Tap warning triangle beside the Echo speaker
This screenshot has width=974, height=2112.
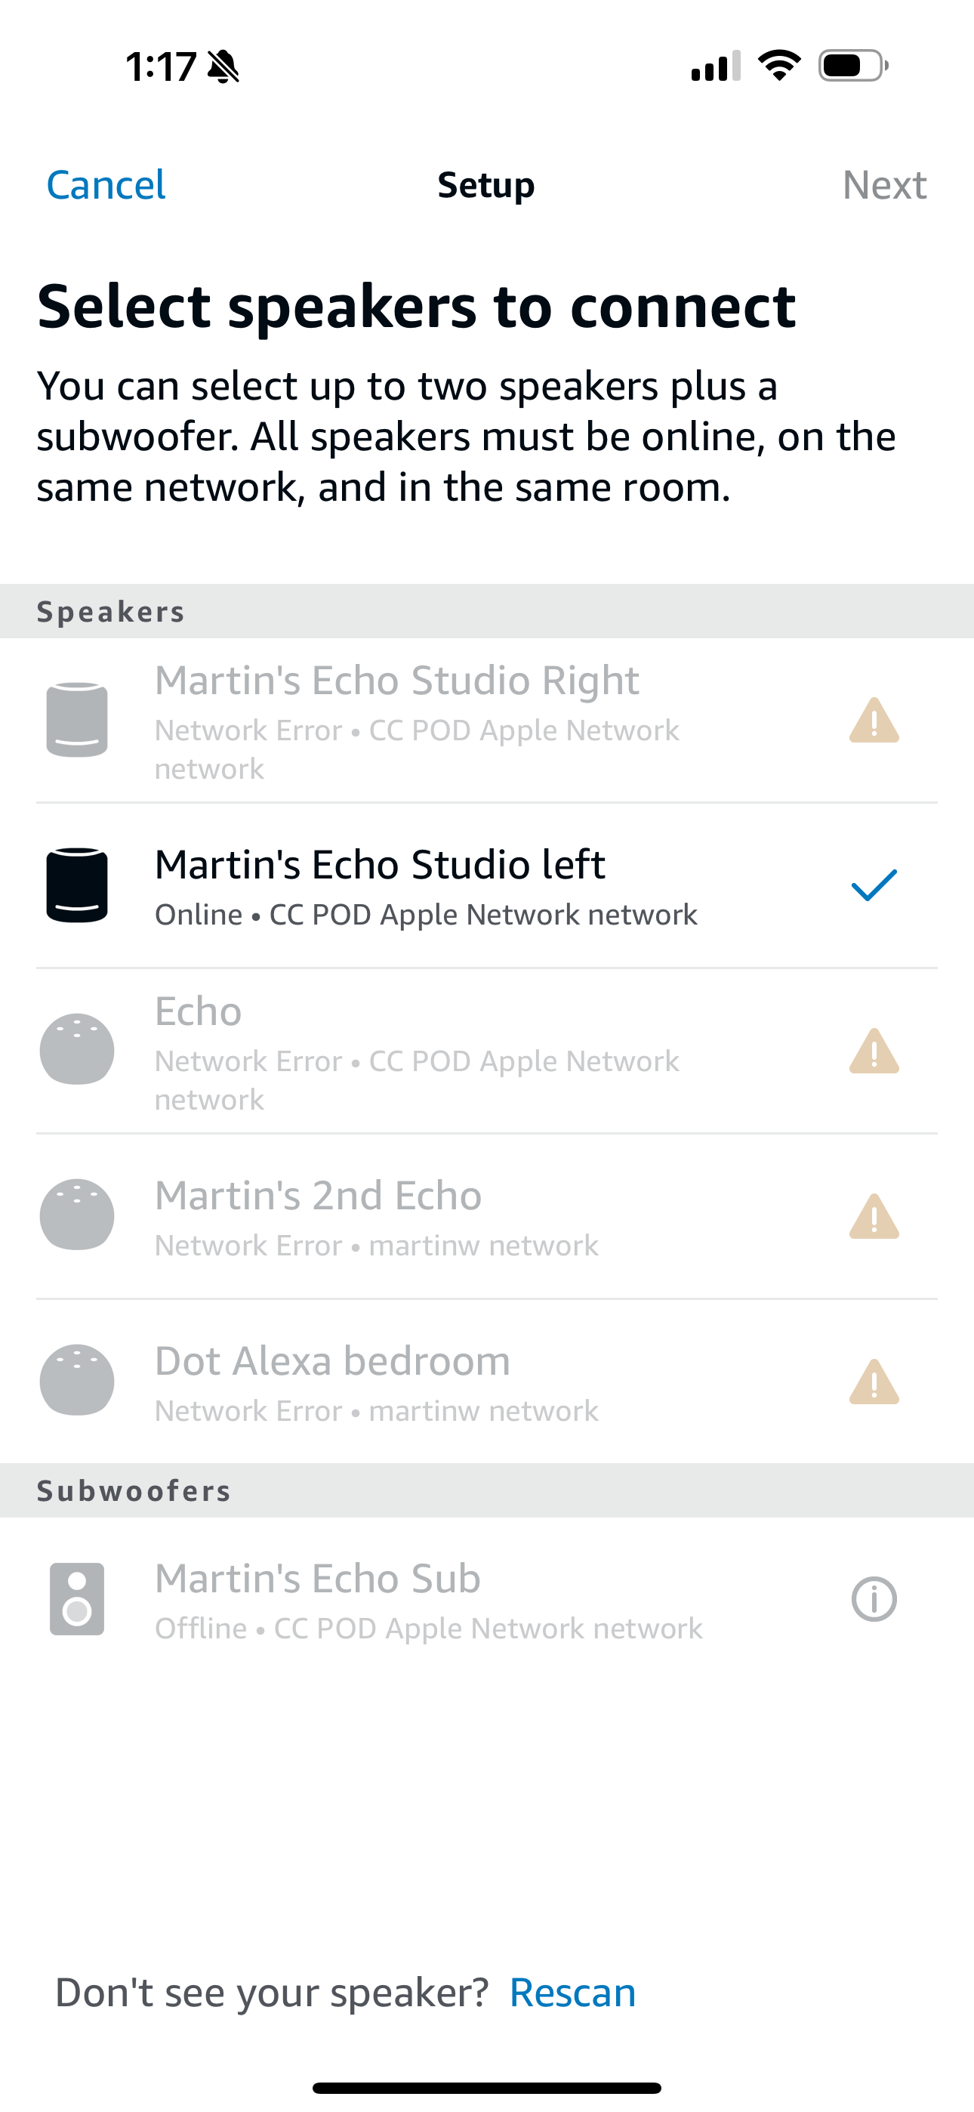pyautogui.click(x=874, y=1051)
